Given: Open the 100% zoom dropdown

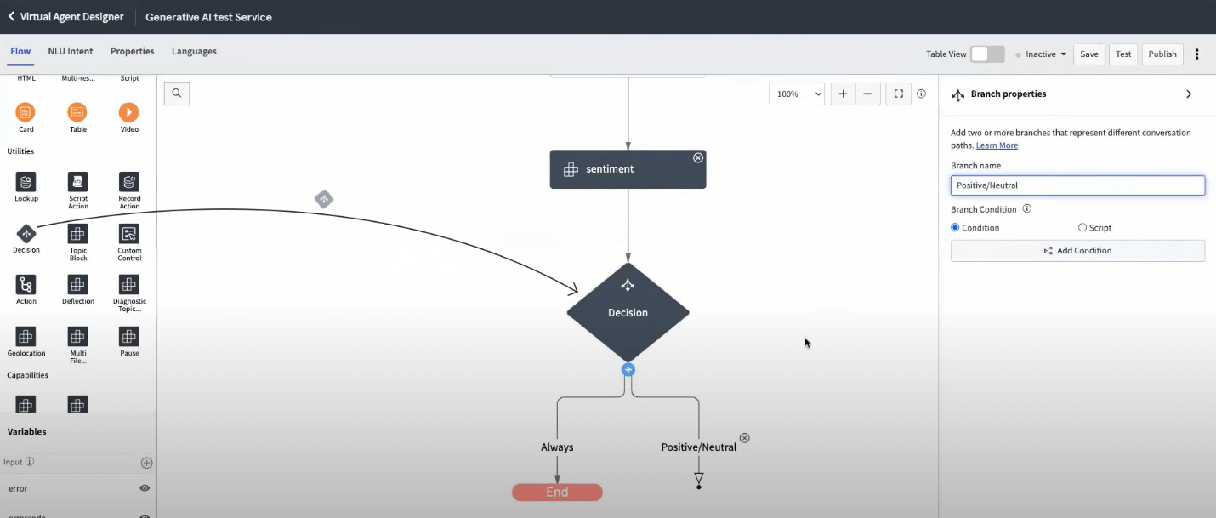Looking at the screenshot, I should click(x=797, y=94).
